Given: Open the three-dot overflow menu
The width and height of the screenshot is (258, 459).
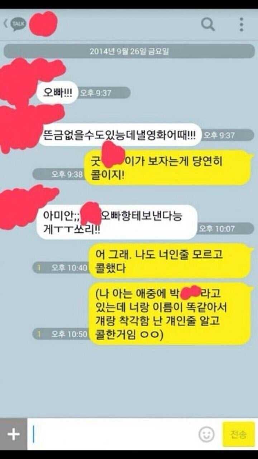Looking at the screenshot, I should (242, 24).
